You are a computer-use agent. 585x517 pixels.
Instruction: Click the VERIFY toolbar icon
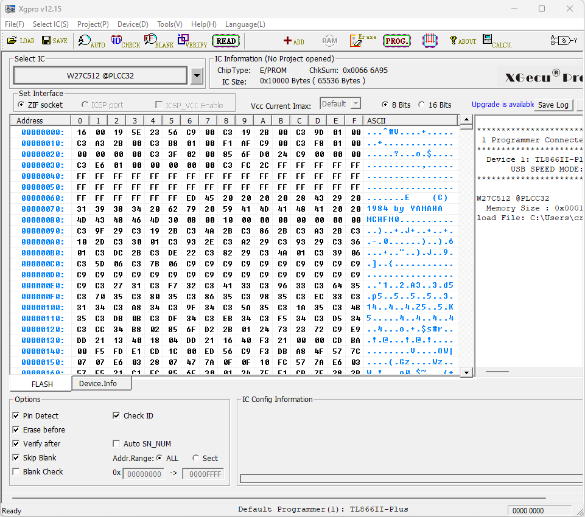192,41
